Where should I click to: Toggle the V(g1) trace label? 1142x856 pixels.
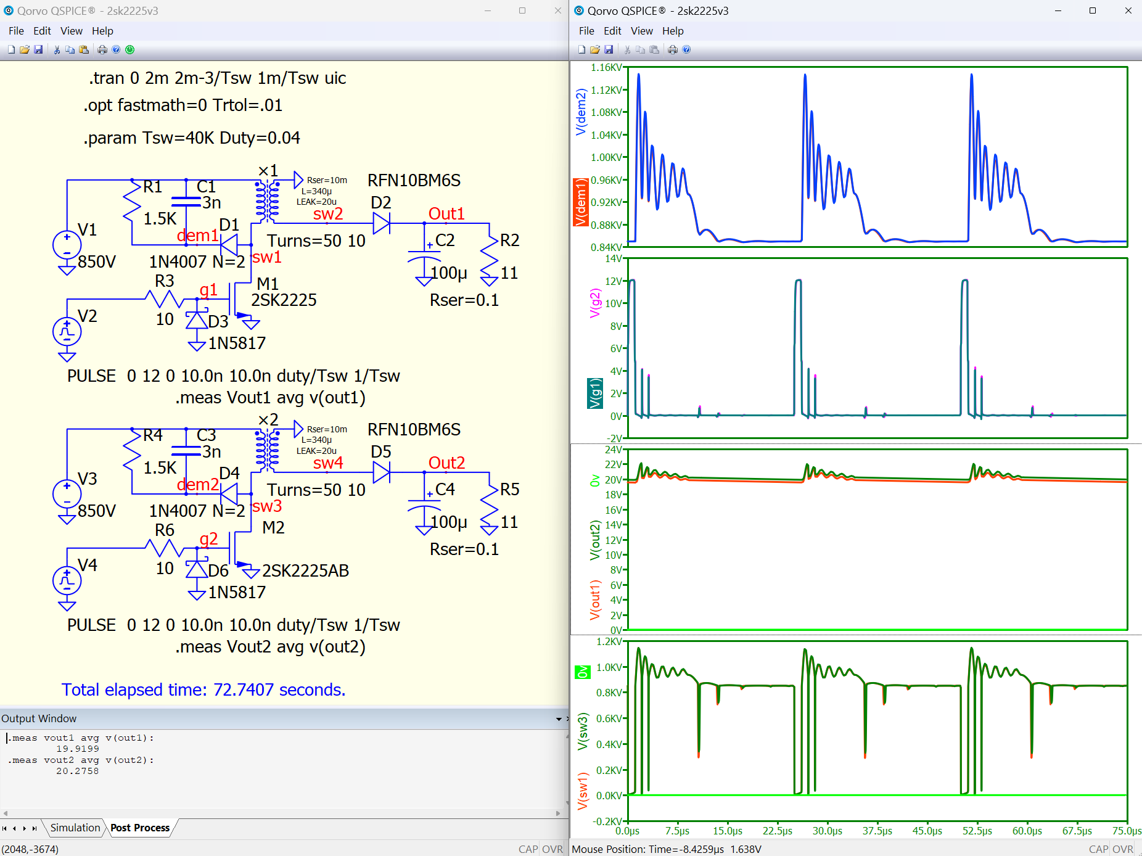tap(594, 393)
